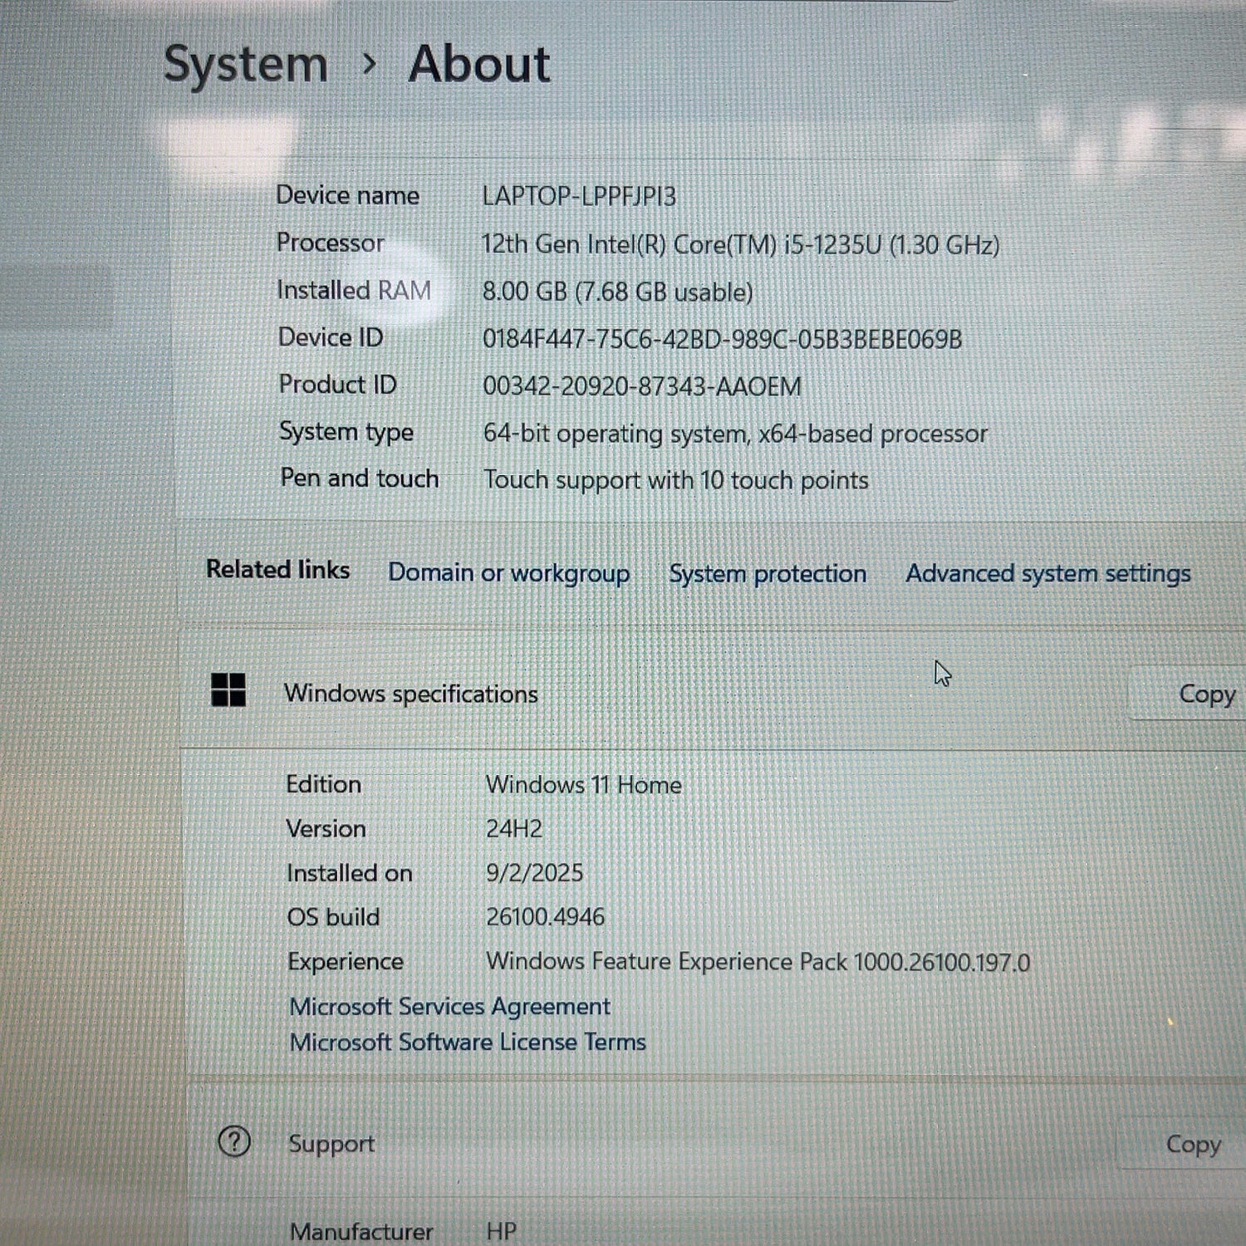1246x1246 pixels.
Task: Click the Experience label
Action: [x=345, y=962]
